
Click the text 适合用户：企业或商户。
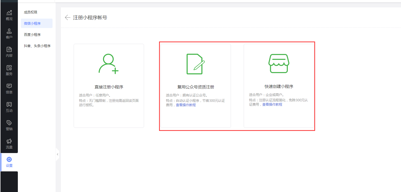point(267,95)
